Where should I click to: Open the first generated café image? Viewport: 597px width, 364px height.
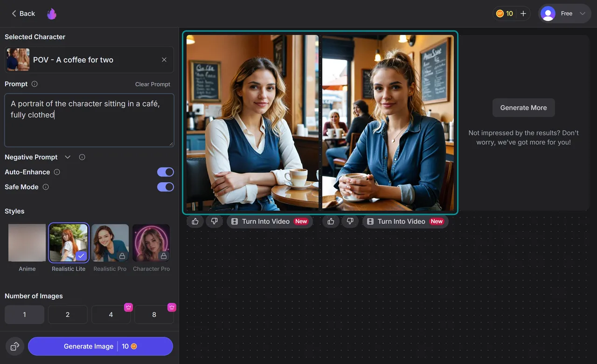tap(252, 123)
